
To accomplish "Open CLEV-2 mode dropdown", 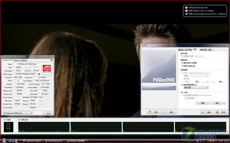I will [196, 76].
